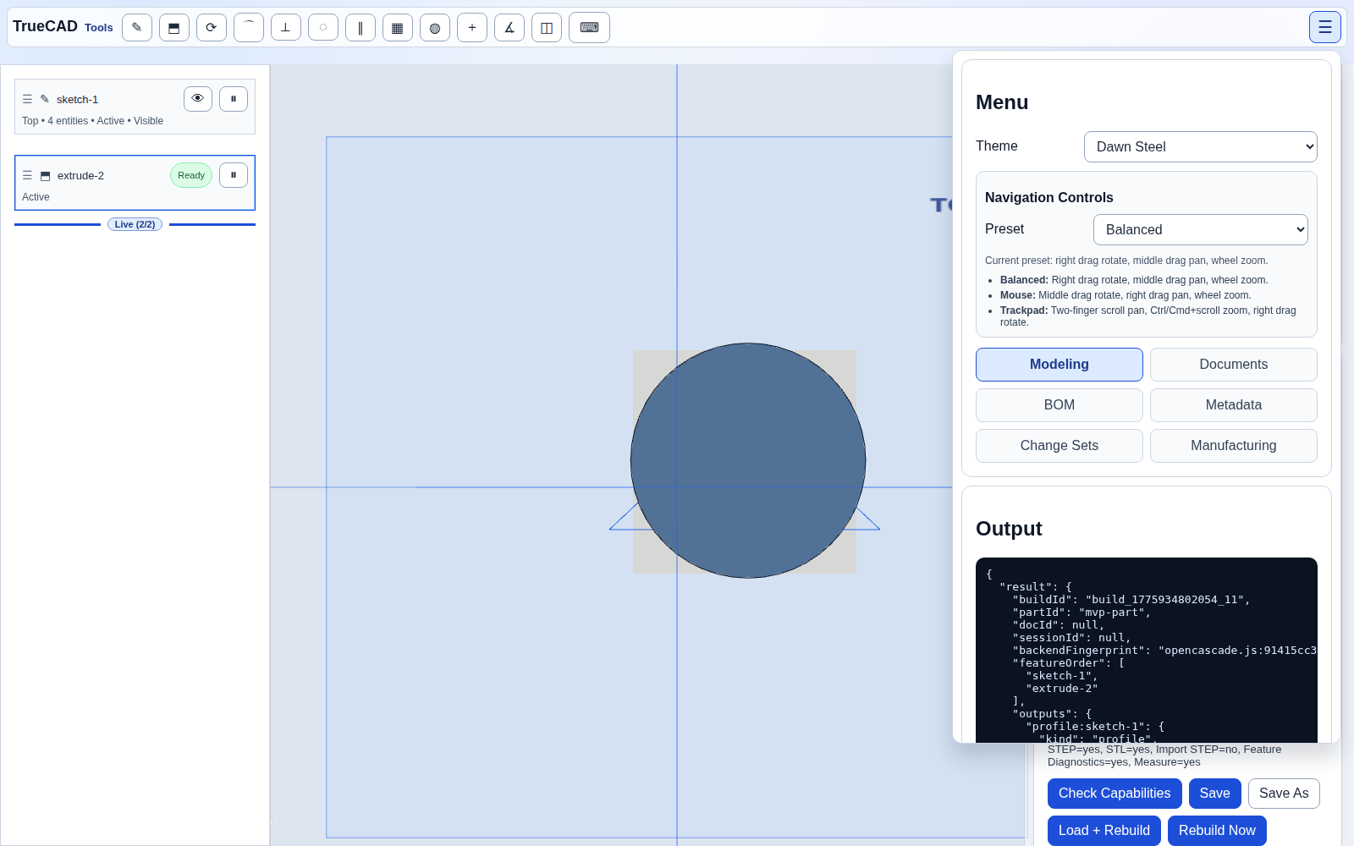Click the revolve tool with circular arrow
Viewport: 1354px width, 846px height.
pos(212,27)
